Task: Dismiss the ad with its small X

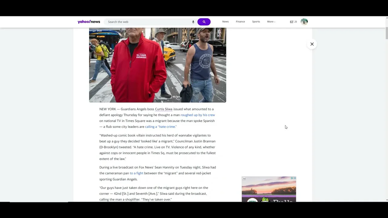Action: tap(295, 178)
